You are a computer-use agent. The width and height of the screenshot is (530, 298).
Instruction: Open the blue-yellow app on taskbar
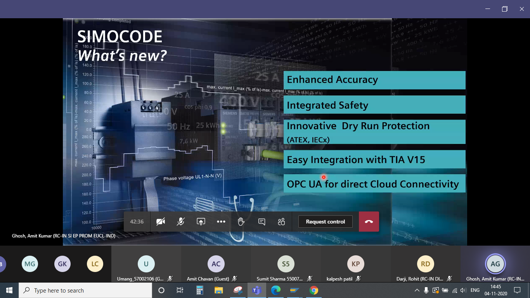[295, 290]
